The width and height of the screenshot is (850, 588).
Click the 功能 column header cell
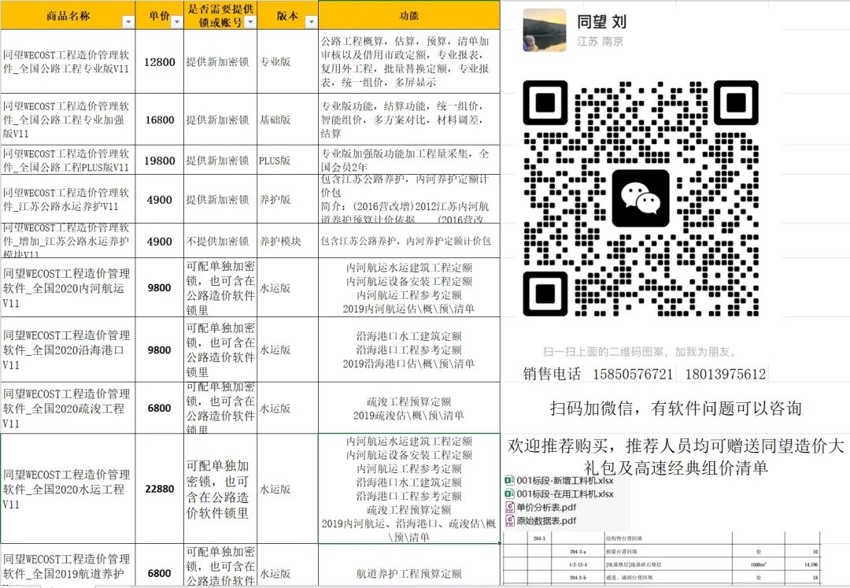click(408, 15)
